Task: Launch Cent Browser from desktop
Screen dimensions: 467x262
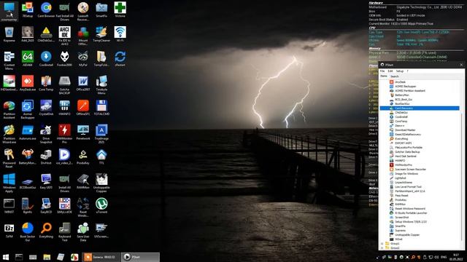Action: tap(46, 9)
